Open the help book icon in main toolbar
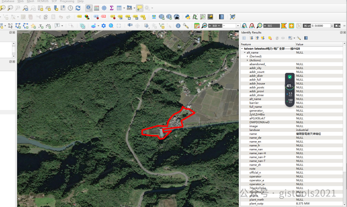The height and width of the screenshot is (207, 347). tap(221, 17)
